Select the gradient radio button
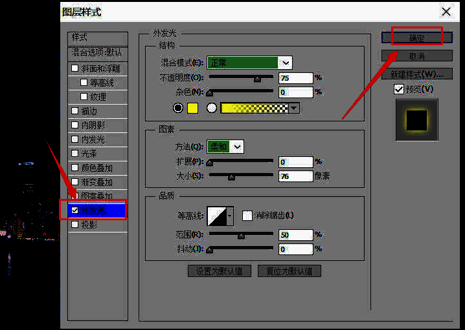Screen dimensions: 465x330 coord(211,108)
